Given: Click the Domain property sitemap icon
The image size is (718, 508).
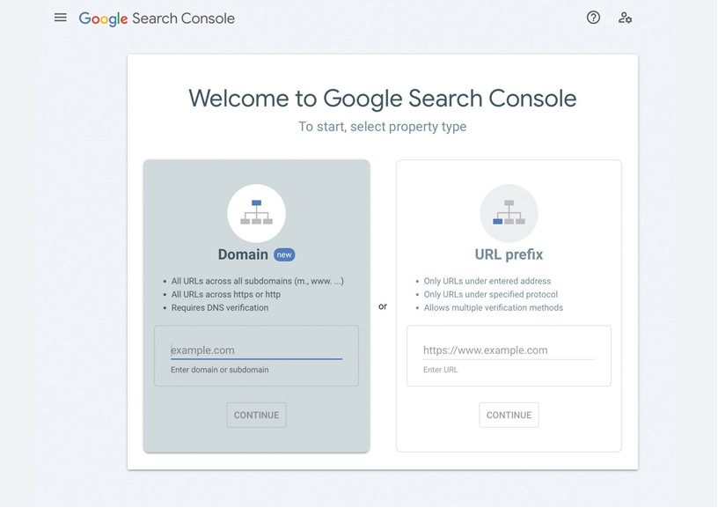Looking at the screenshot, I should pos(256,213).
